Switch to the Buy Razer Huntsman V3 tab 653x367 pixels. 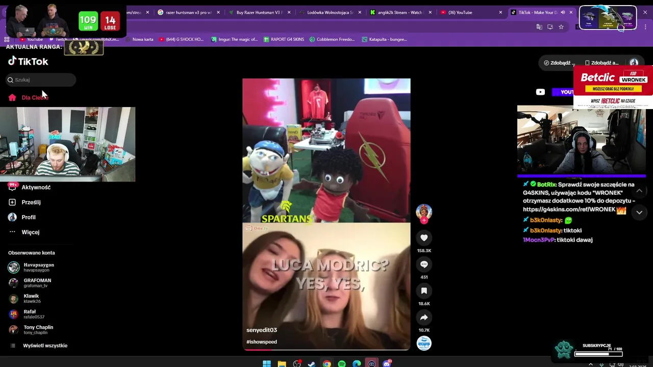coord(259,12)
